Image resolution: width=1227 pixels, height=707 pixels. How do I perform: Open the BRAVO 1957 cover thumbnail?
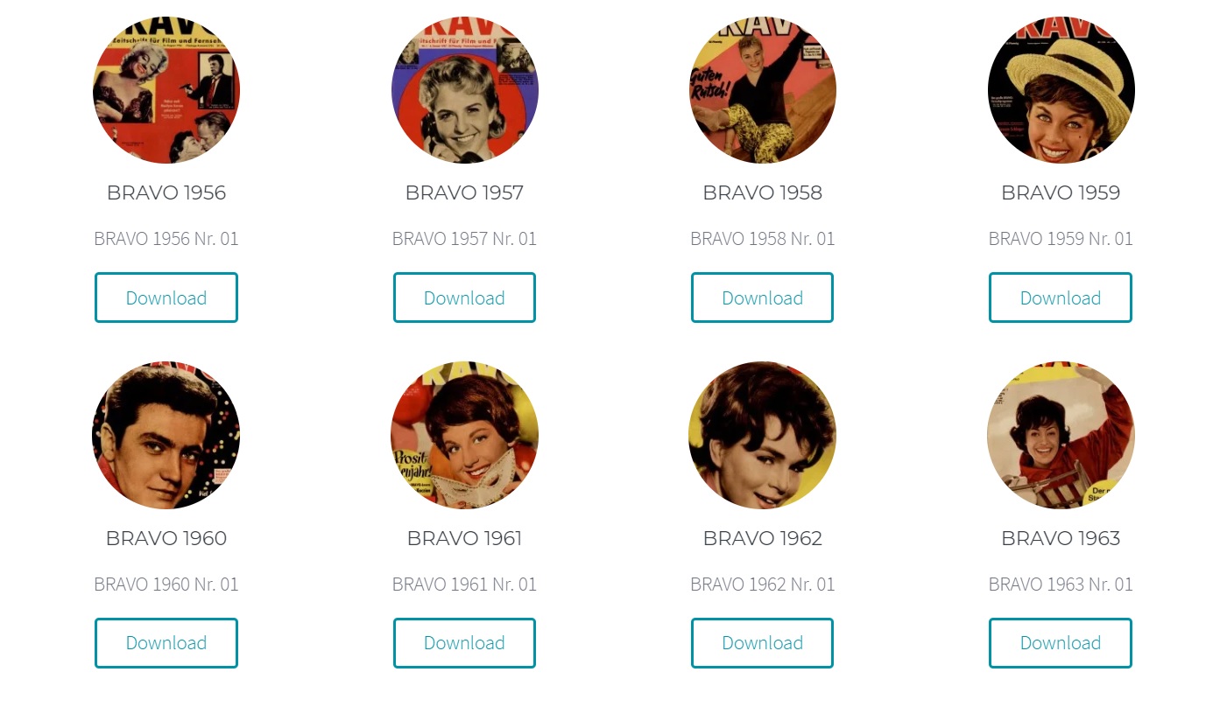(464, 90)
